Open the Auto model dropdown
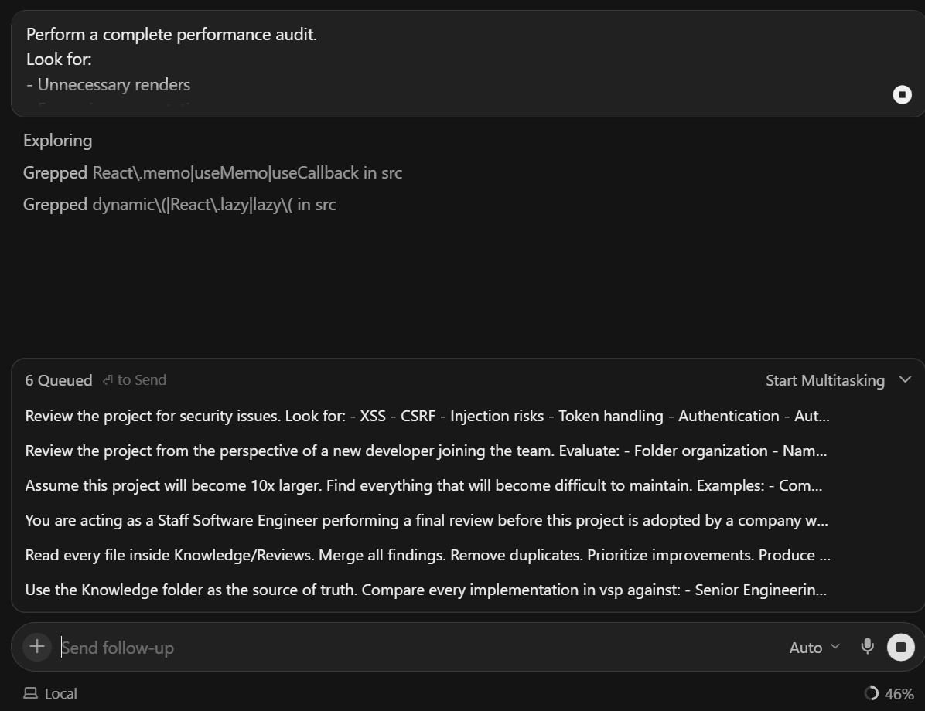925x711 pixels. pos(814,648)
